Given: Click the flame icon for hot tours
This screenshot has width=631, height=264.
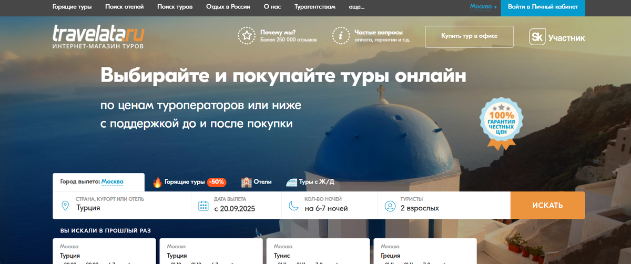Looking at the screenshot, I should pyautogui.click(x=157, y=182).
